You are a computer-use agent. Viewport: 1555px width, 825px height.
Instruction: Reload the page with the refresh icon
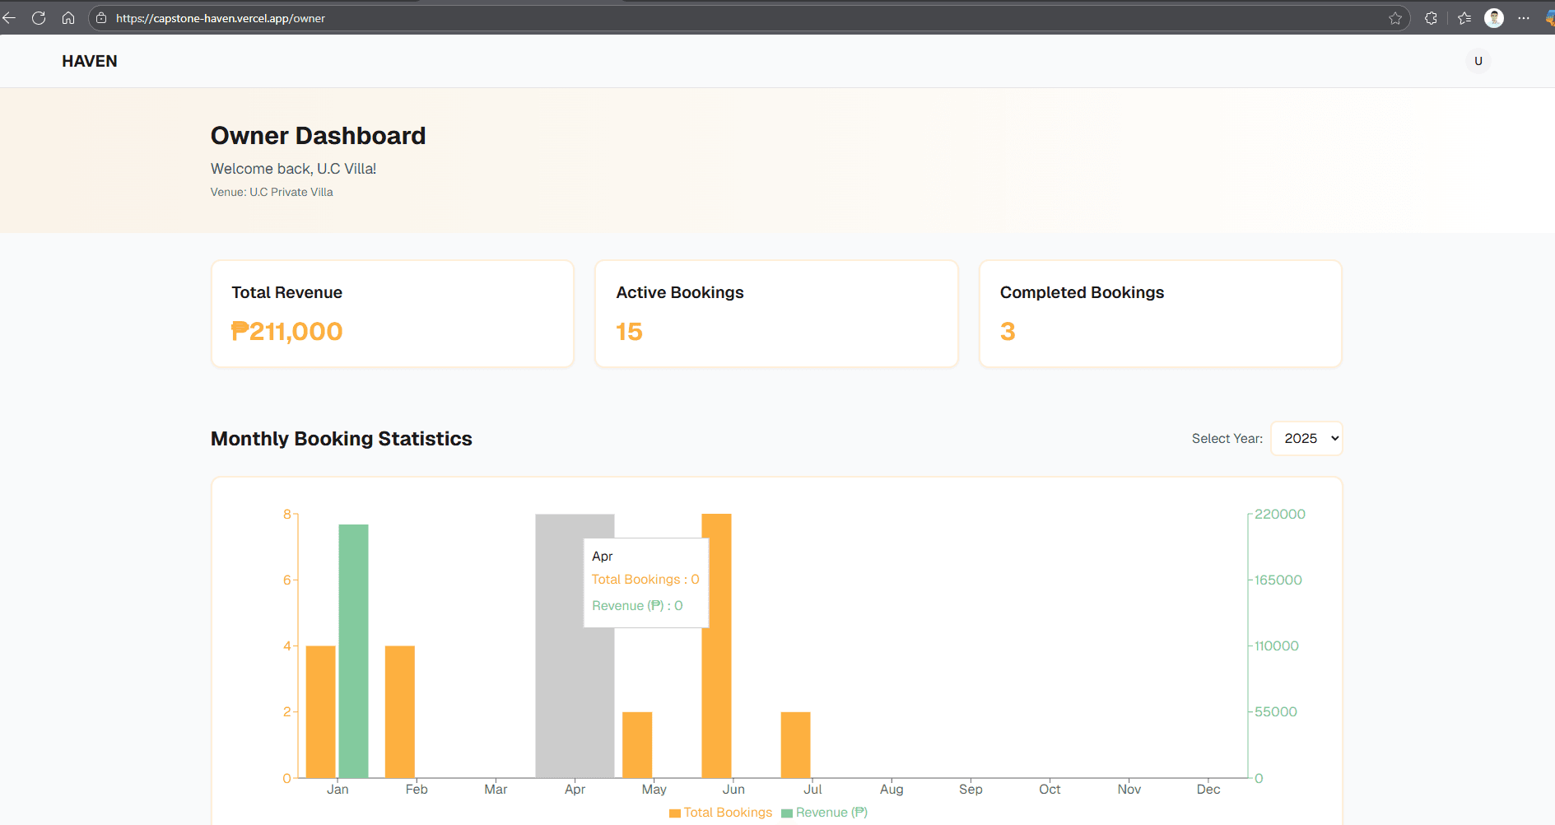[39, 18]
